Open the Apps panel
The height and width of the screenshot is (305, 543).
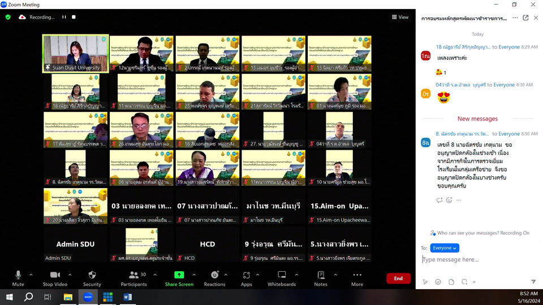click(246, 278)
